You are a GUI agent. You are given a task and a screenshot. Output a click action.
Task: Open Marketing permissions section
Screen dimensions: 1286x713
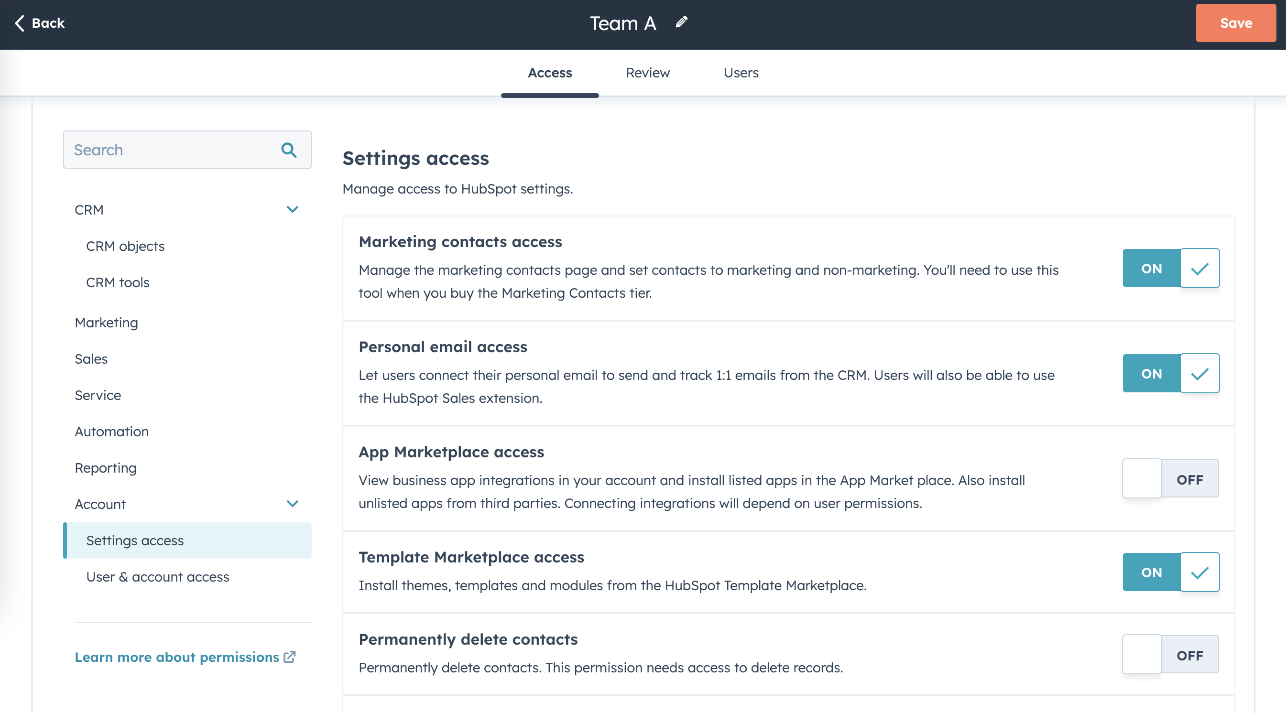coord(106,323)
